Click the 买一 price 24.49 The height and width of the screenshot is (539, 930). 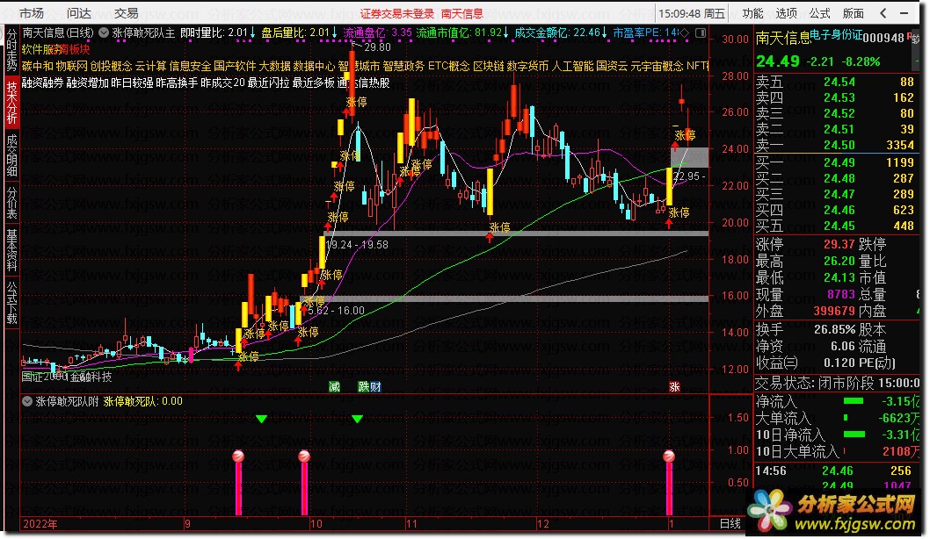coord(839,162)
